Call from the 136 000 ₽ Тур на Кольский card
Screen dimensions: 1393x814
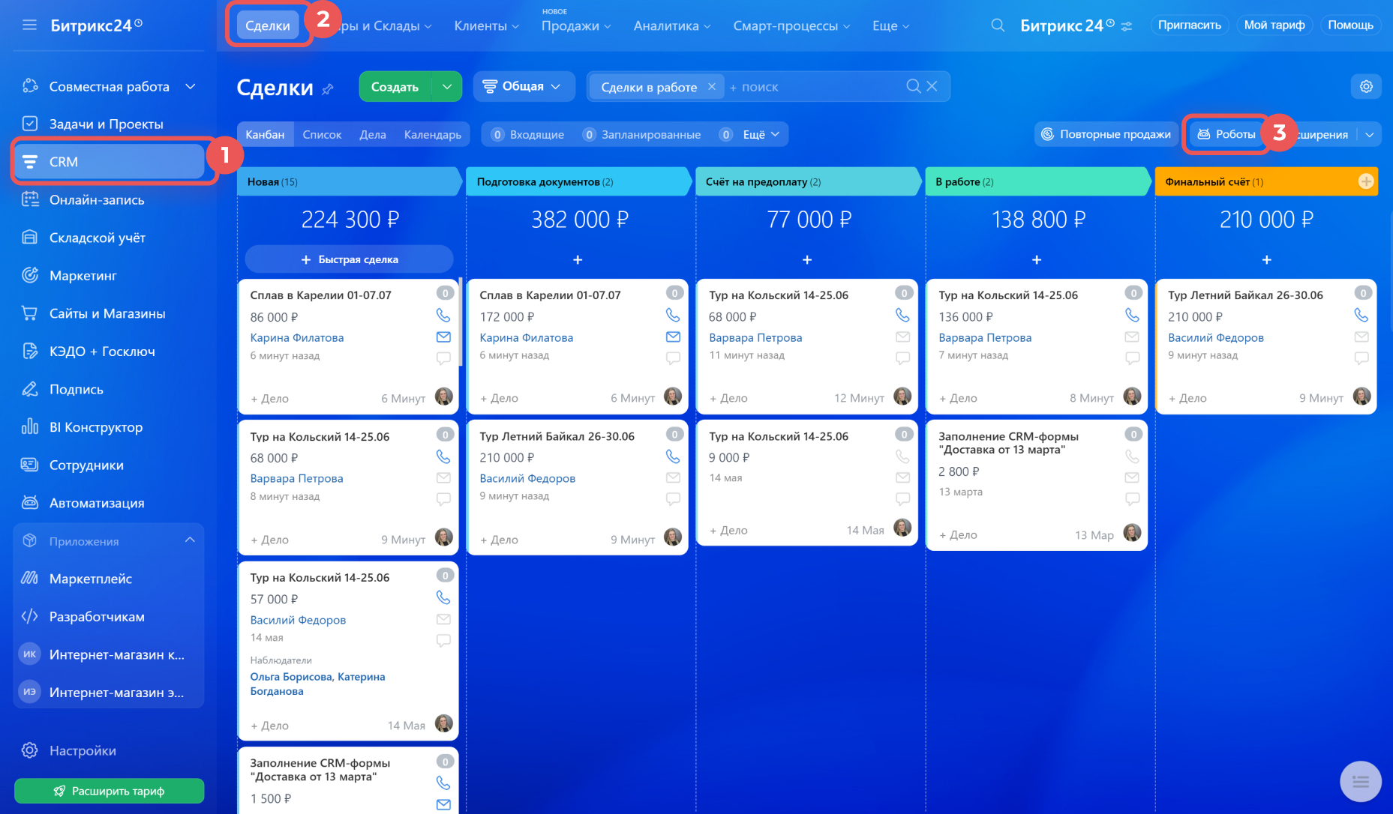(x=1132, y=316)
